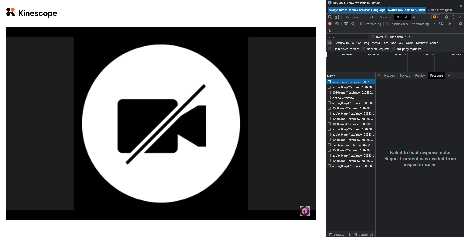Check the Blocked Requests checkbox
The height and width of the screenshot is (237, 464).
(x=363, y=49)
